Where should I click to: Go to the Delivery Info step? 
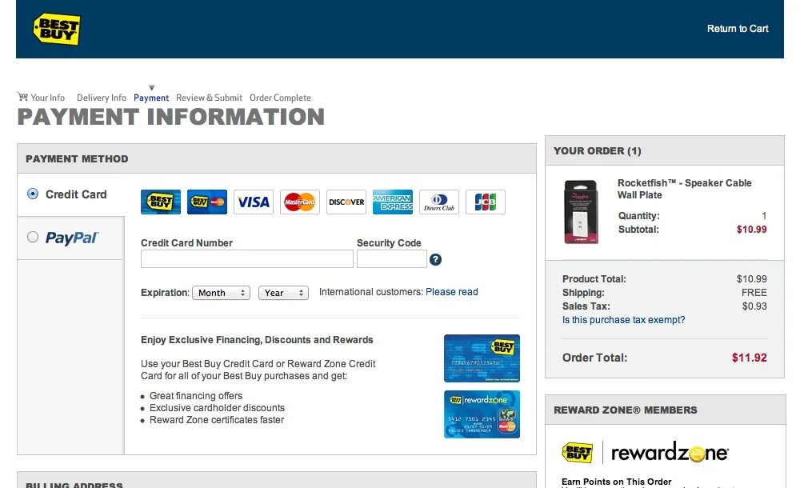coord(101,98)
